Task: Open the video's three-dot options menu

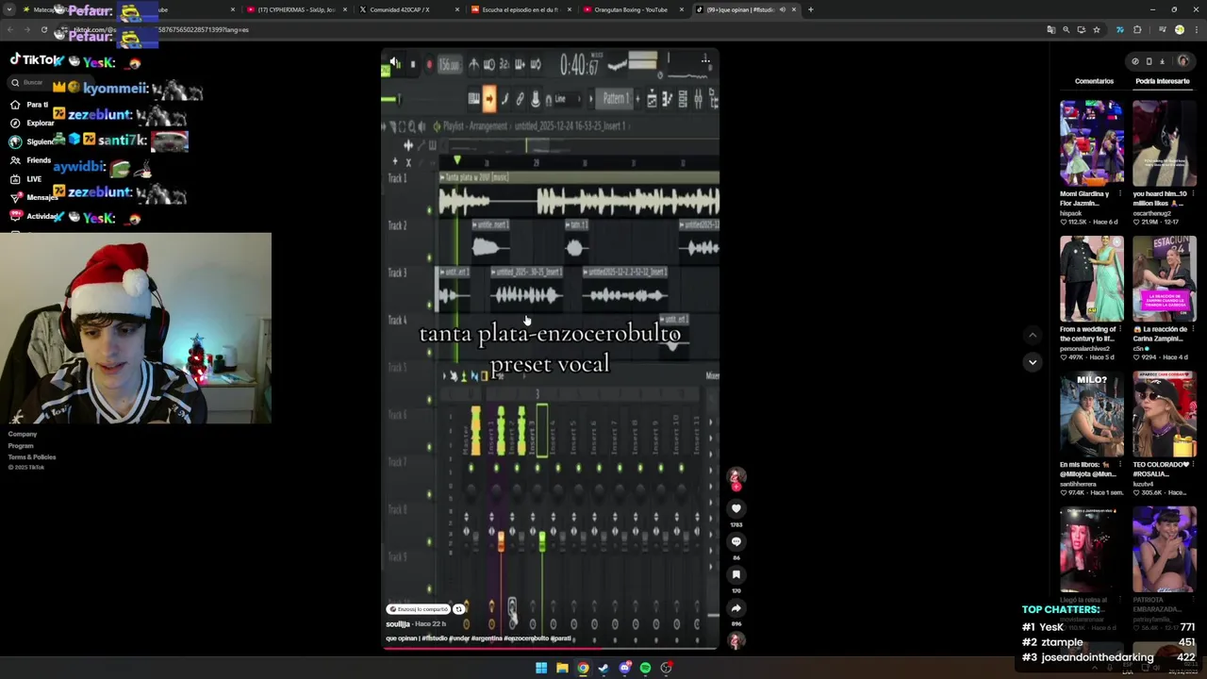Action: click(705, 60)
